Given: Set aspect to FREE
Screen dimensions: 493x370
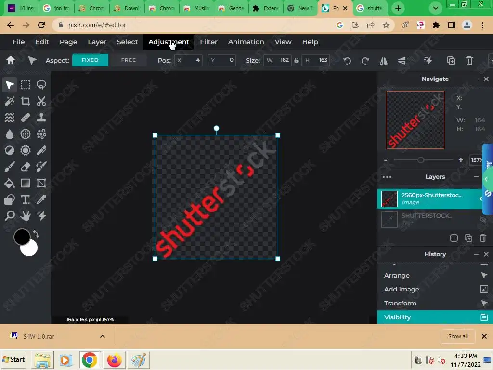Looking at the screenshot, I should coord(128,60).
